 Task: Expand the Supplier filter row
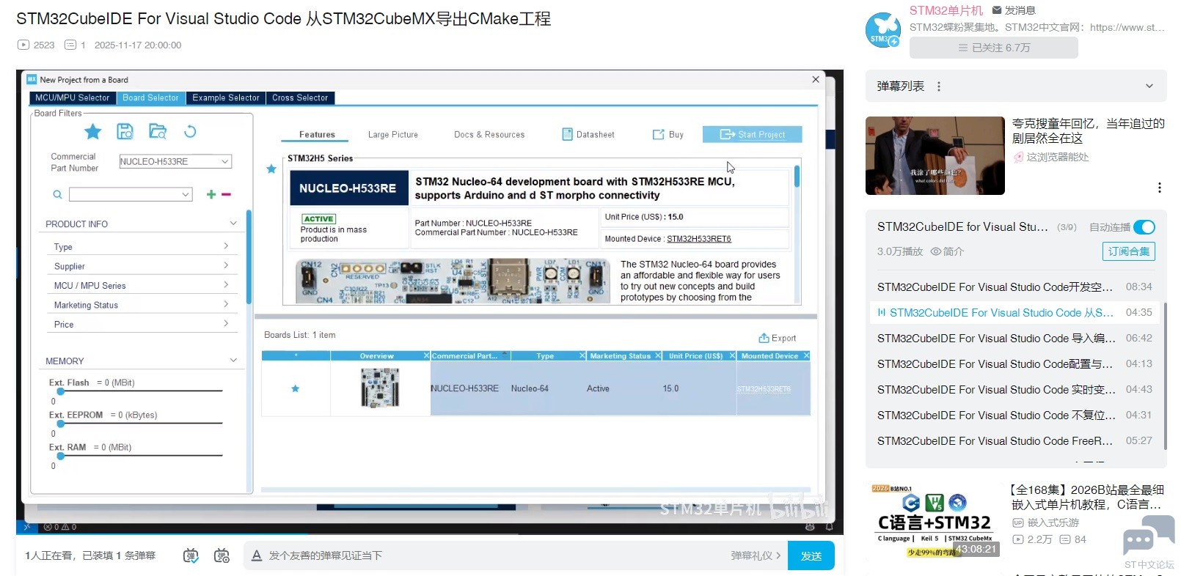click(x=144, y=266)
